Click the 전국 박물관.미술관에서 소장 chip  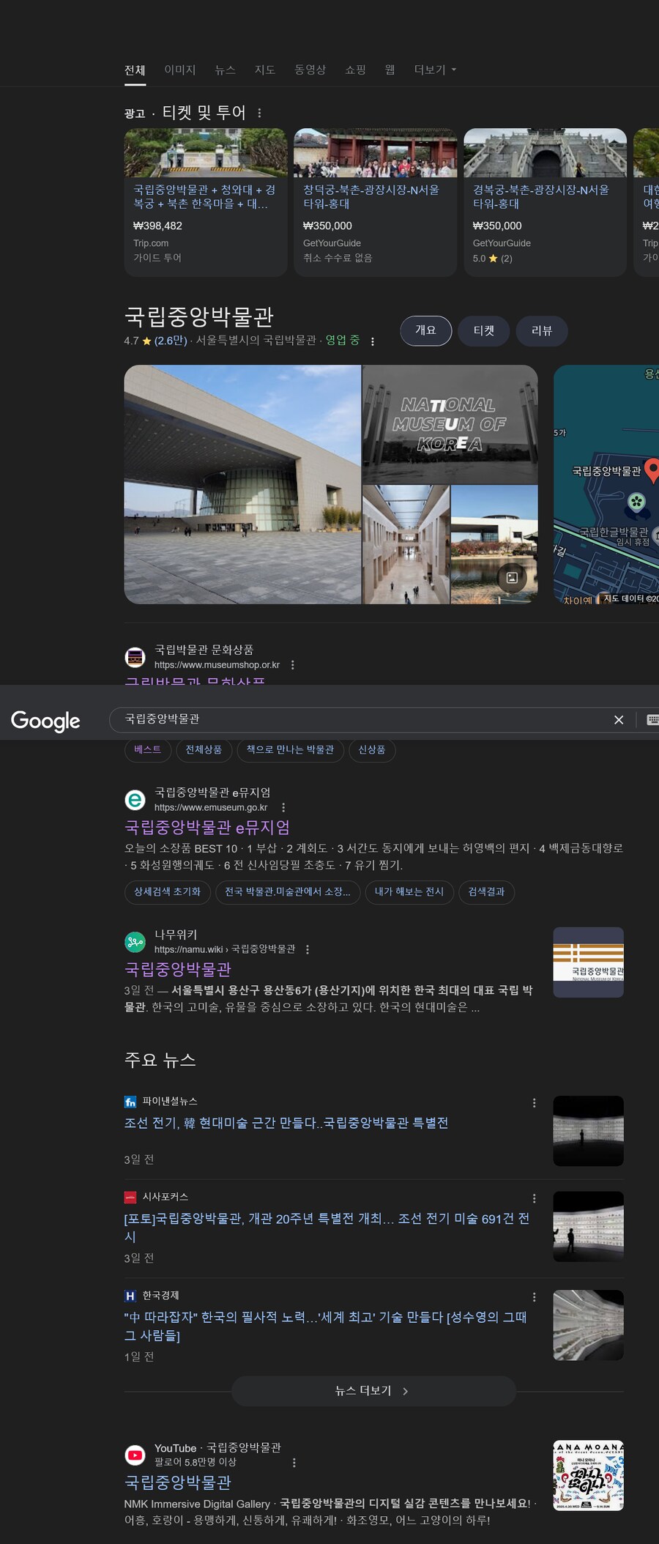pos(288,891)
